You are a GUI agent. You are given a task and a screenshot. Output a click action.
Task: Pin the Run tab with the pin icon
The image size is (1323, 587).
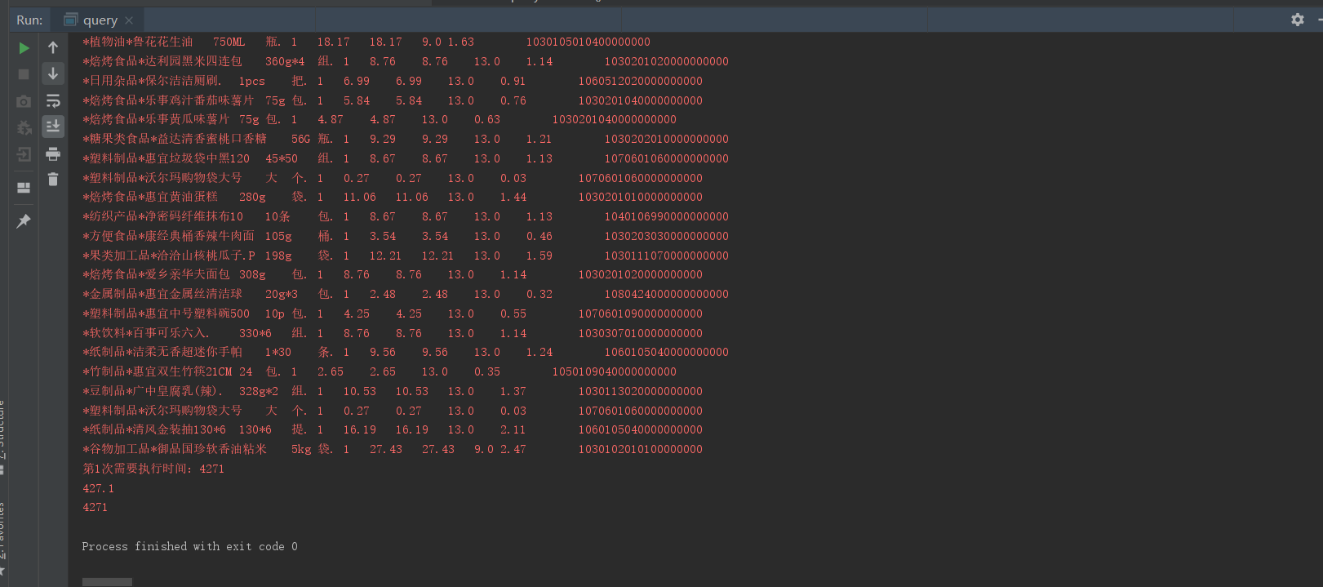24,220
